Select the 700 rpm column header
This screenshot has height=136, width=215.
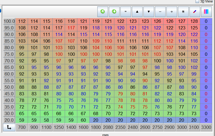point(22,127)
